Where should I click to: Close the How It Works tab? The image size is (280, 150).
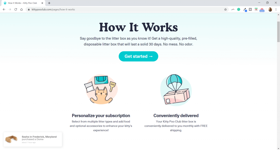point(42,3)
